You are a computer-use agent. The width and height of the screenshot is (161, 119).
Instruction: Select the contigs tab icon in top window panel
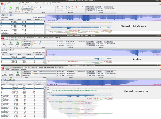(2, 15)
